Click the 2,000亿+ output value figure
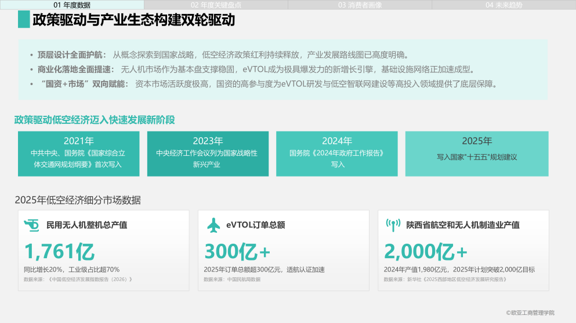 coord(426,252)
